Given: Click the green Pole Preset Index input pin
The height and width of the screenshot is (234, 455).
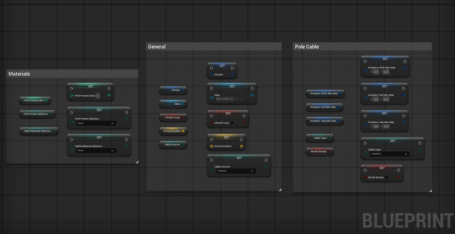Looking at the screenshot, I should pos(72,96).
